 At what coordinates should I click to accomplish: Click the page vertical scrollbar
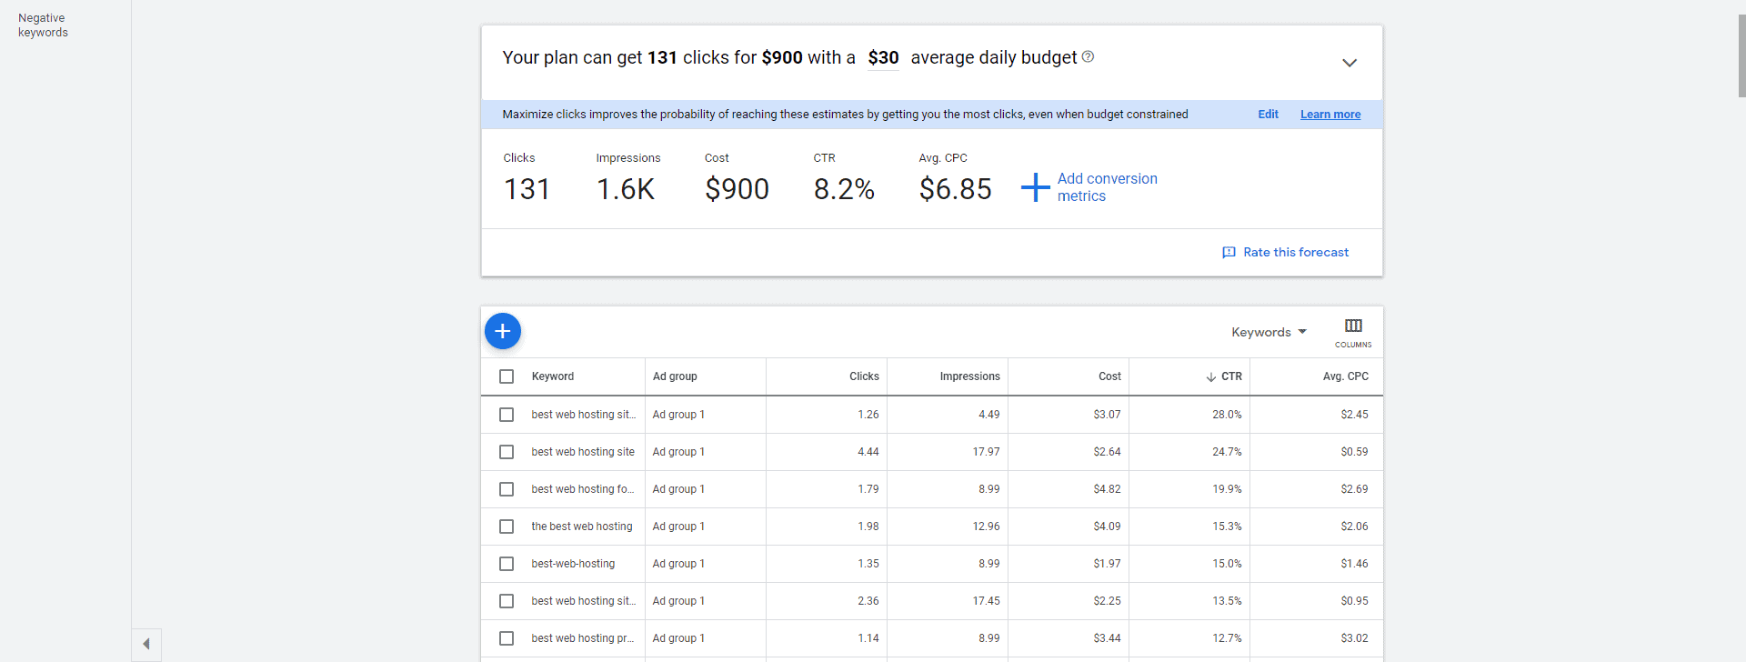[1741, 55]
